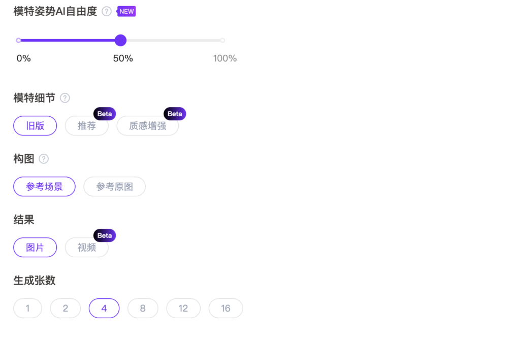Select 质感增强 detail mode
The width and height of the screenshot is (520, 340).
coord(148,126)
